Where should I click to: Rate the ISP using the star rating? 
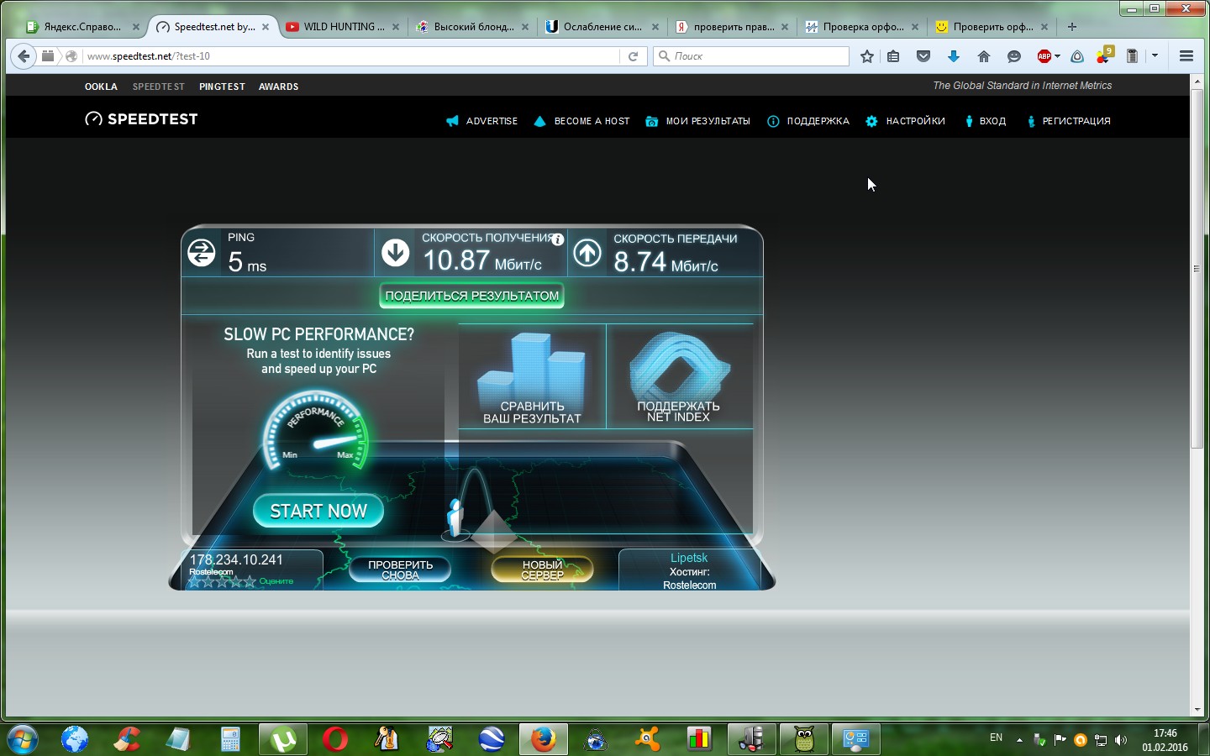pos(222,581)
